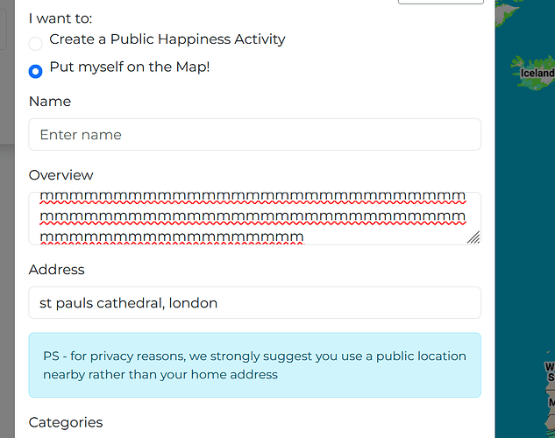Select the Put myself on the Map radio
This screenshot has width=555, height=438.
35,71
